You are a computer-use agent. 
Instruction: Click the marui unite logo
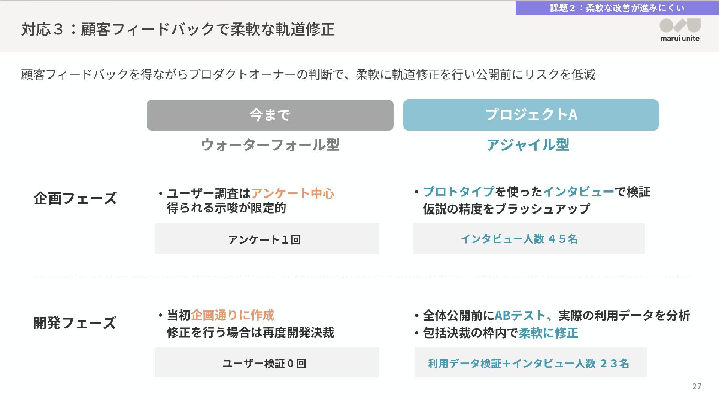coord(680,30)
